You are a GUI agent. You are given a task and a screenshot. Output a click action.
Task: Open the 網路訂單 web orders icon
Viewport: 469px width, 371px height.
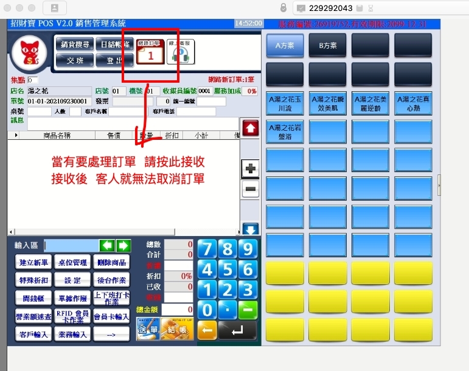pyautogui.click(x=150, y=52)
